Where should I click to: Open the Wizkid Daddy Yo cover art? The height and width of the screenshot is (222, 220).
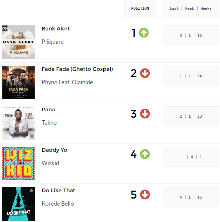pos(18,163)
